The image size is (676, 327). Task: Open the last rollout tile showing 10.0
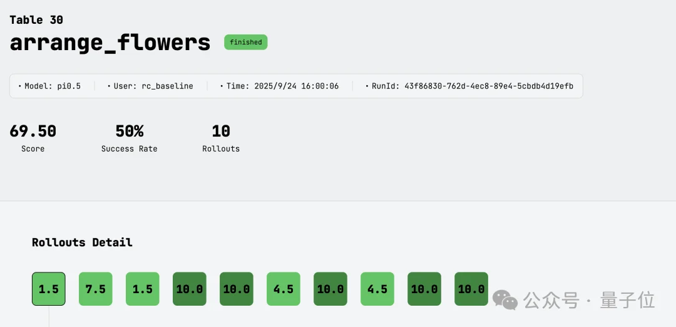click(x=471, y=289)
